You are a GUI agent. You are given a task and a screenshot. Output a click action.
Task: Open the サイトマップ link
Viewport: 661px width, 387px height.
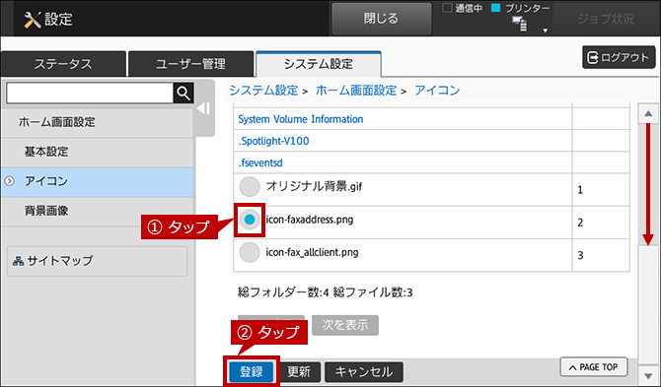(x=97, y=261)
